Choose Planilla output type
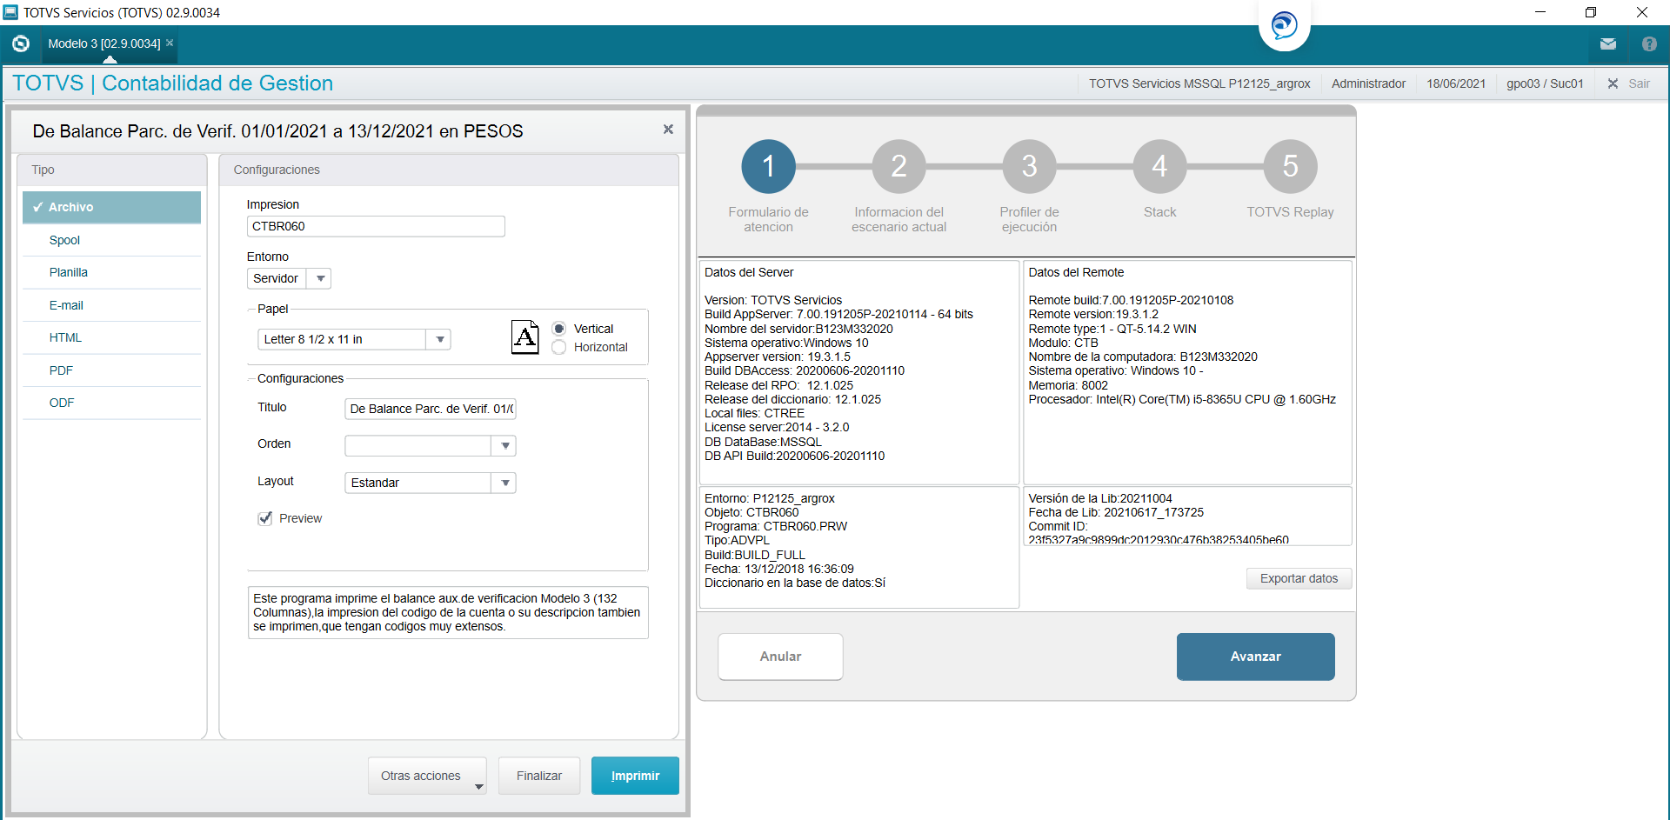 click(111, 272)
